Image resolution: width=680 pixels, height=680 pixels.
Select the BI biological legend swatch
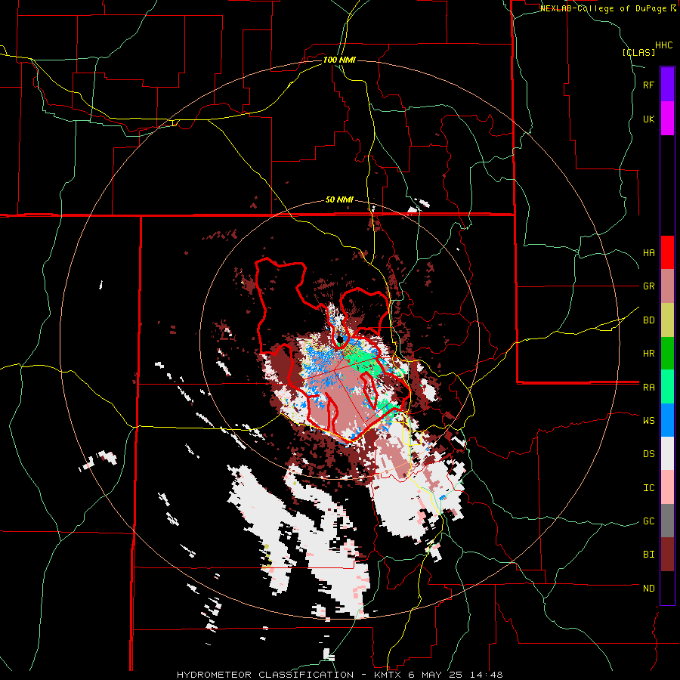[667, 555]
